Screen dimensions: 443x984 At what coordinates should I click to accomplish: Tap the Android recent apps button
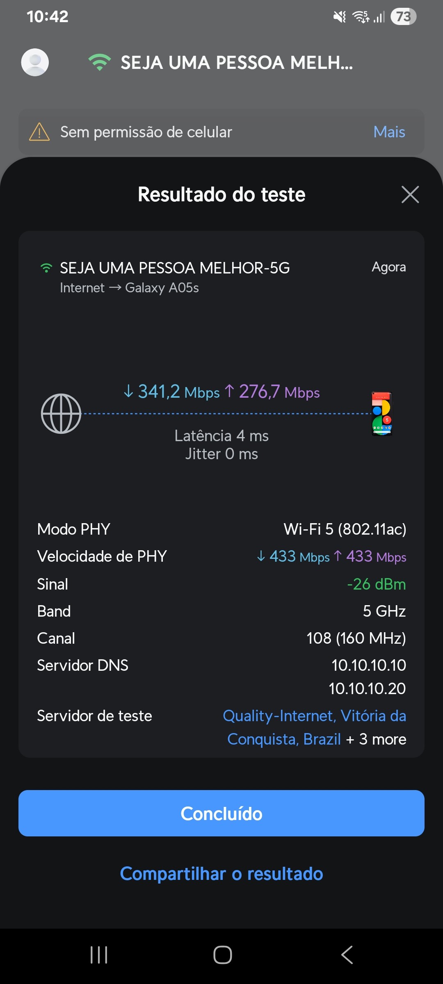(99, 955)
